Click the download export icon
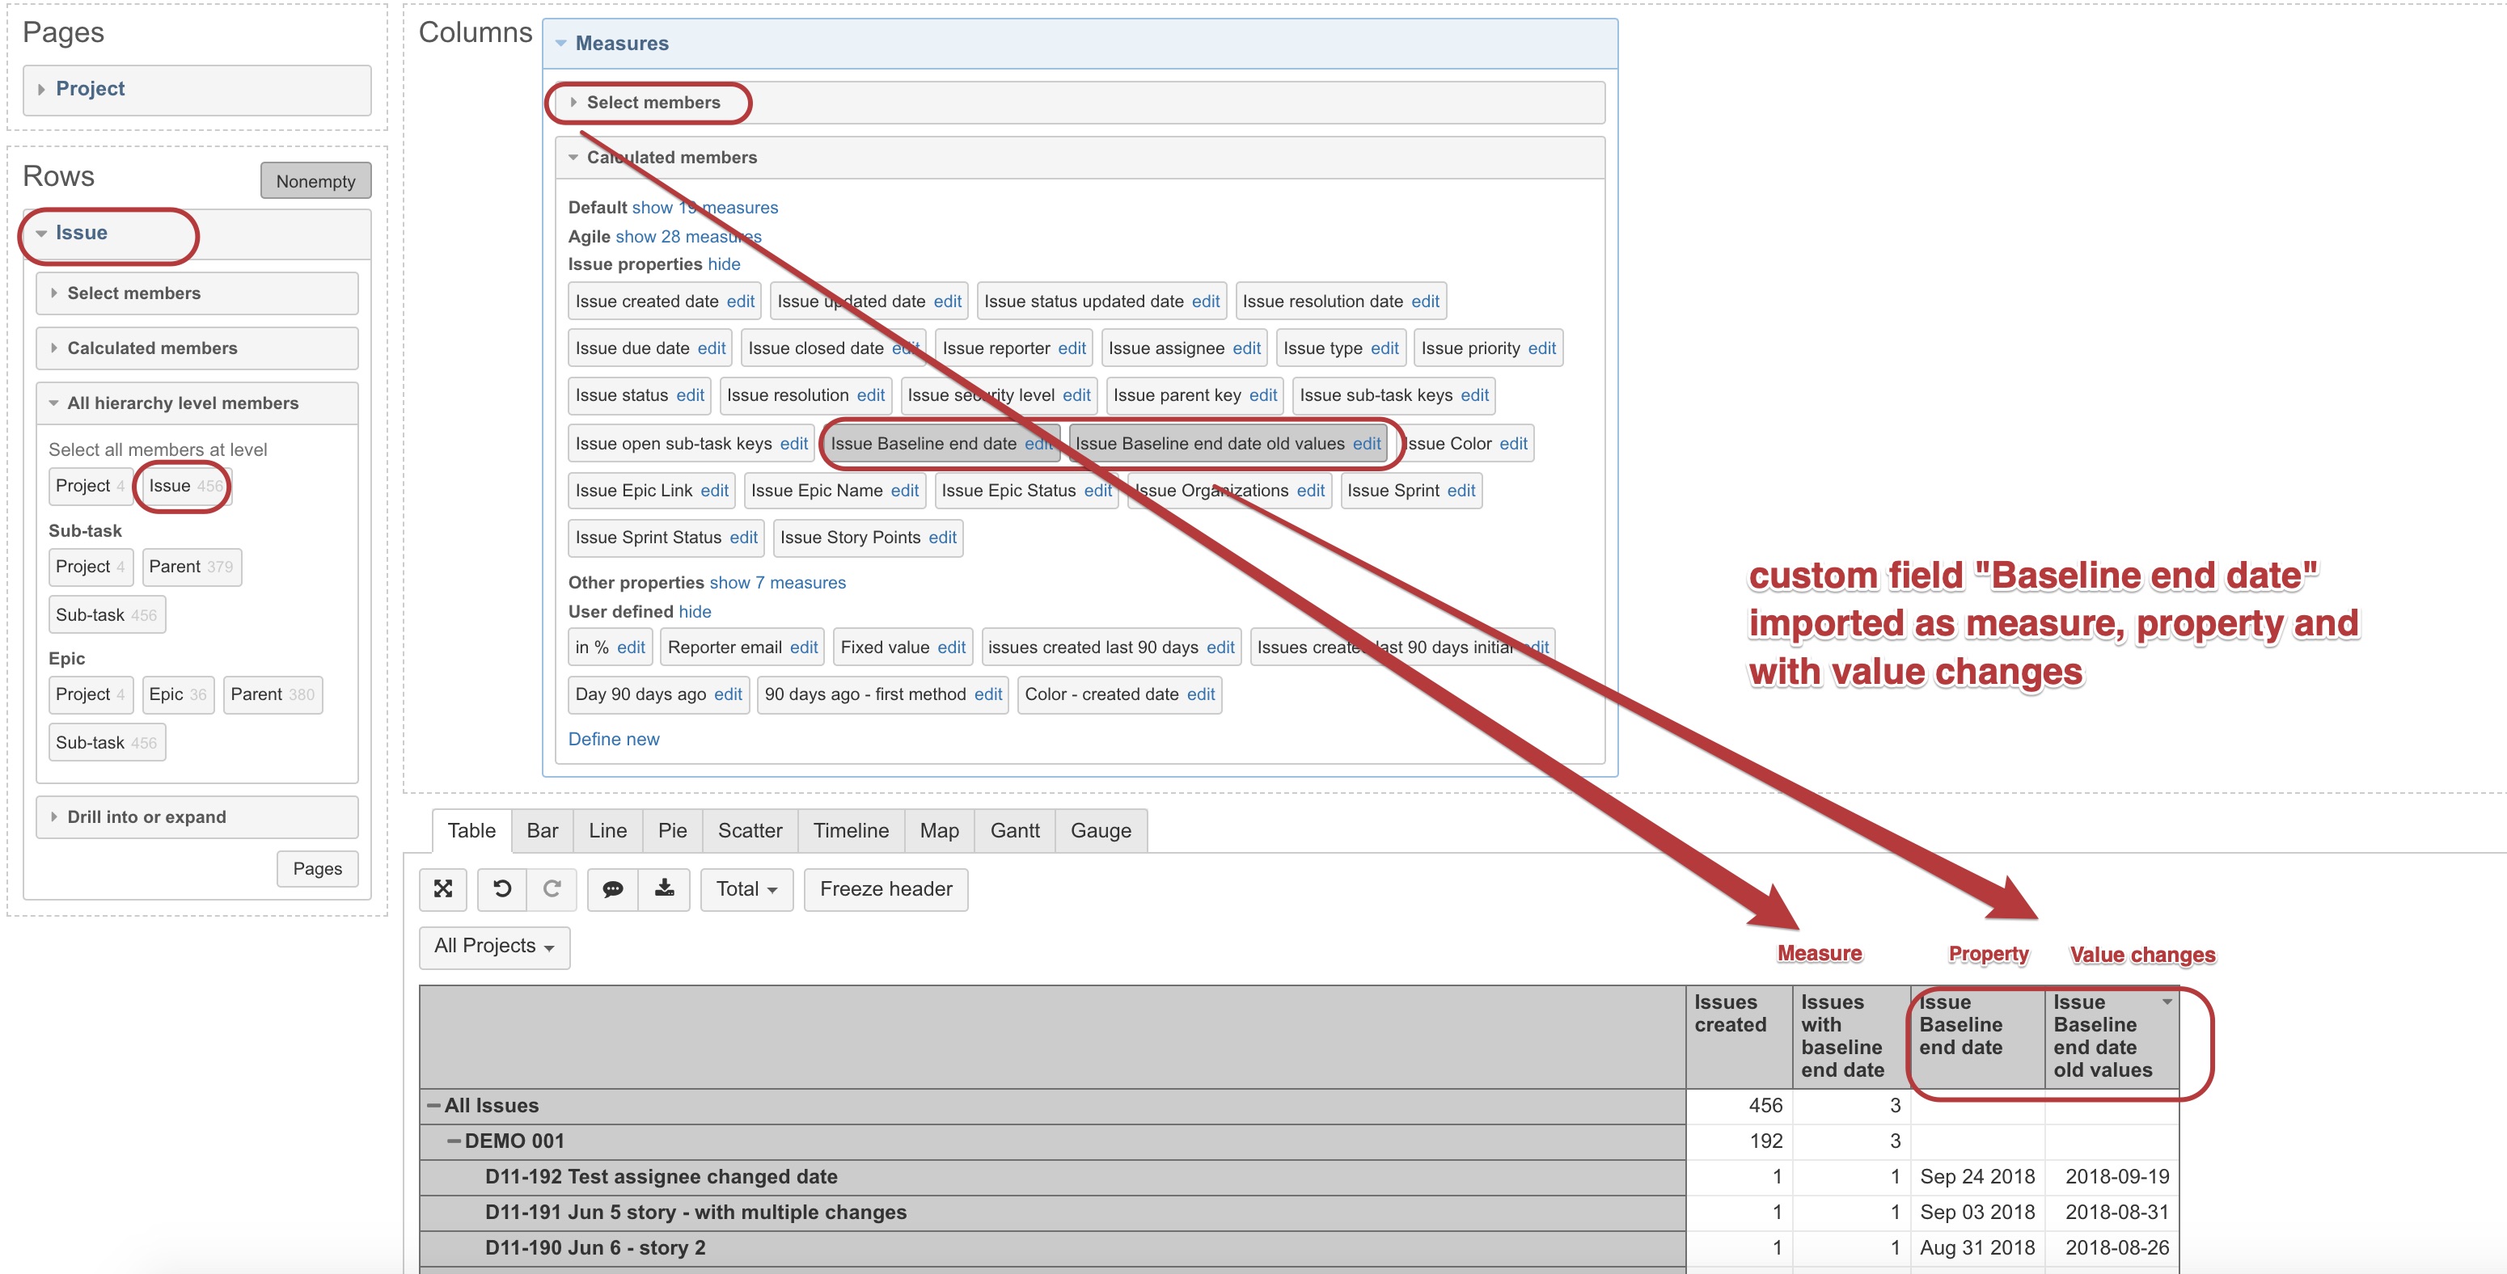The height and width of the screenshot is (1274, 2507). click(x=664, y=888)
